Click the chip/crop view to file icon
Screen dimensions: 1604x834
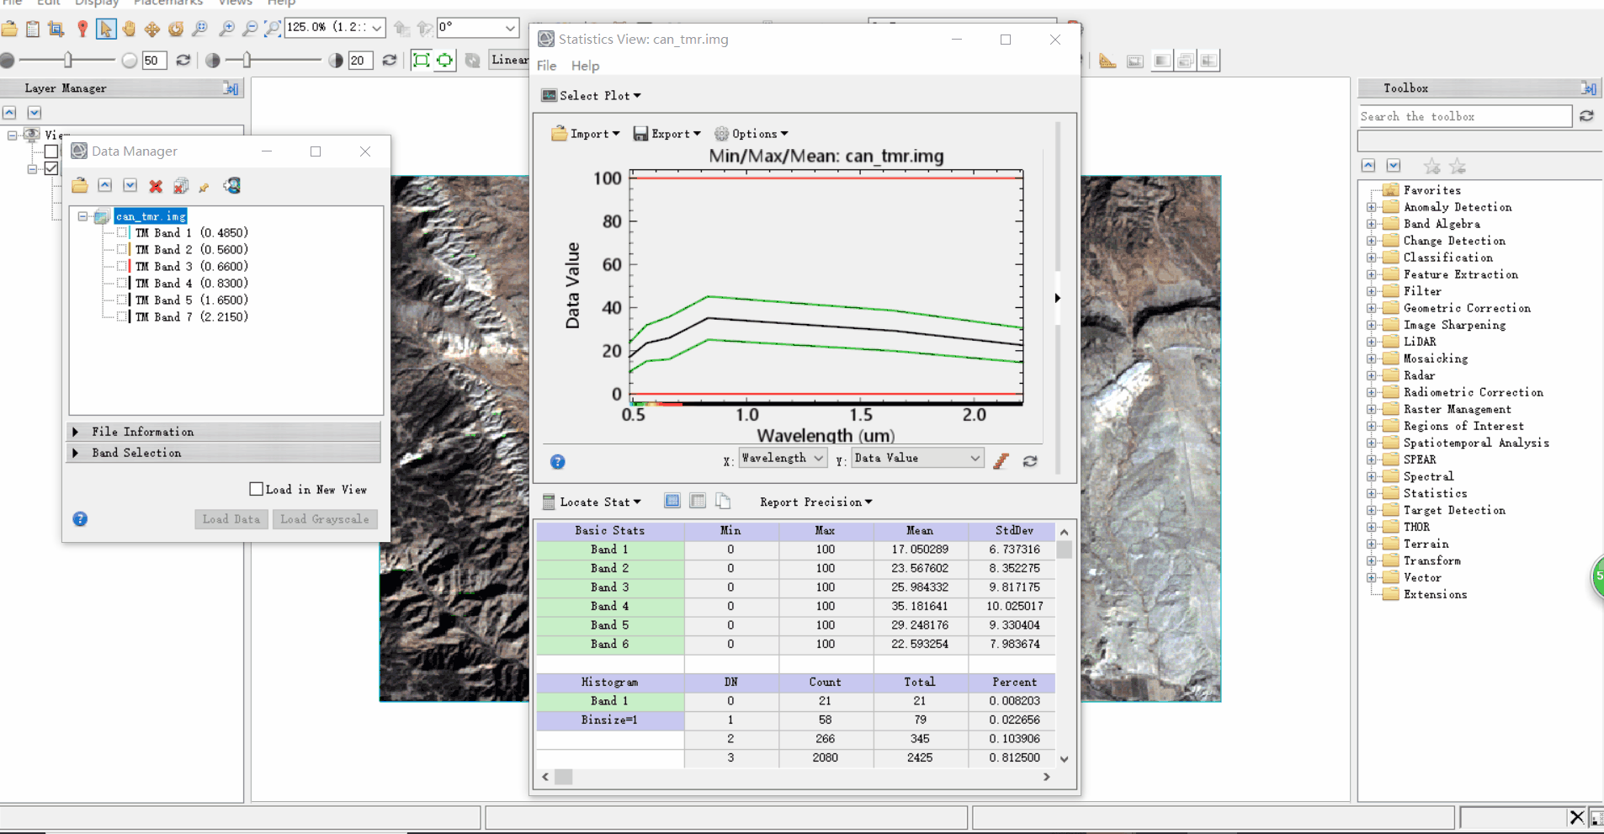click(x=56, y=29)
